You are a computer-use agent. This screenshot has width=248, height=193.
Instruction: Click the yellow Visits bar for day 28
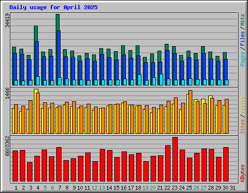pos(210,114)
